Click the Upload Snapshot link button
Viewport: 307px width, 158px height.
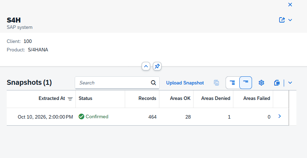click(x=185, y=83)
